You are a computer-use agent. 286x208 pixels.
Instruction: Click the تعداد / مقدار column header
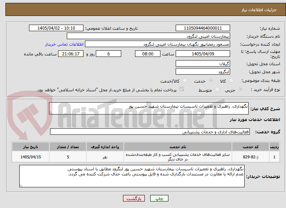pyautogui.click(x=68, y=147)
